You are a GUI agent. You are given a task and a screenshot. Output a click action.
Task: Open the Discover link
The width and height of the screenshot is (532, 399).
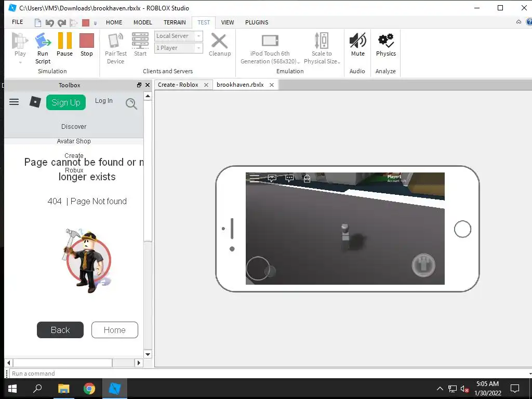74,127
